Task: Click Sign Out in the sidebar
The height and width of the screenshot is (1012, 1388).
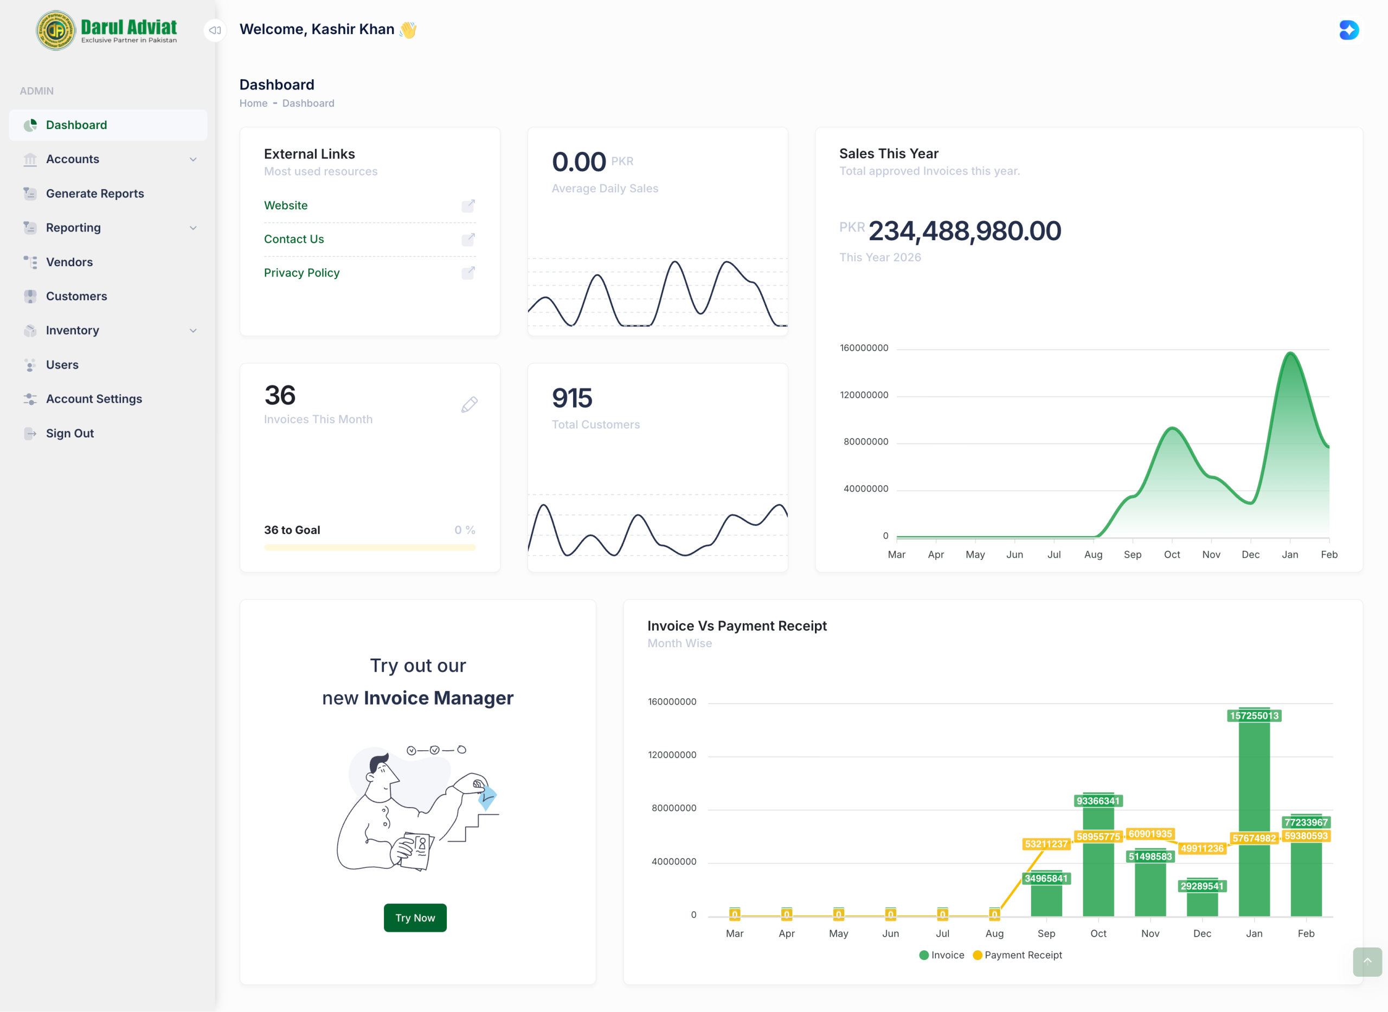Action: 108,434
